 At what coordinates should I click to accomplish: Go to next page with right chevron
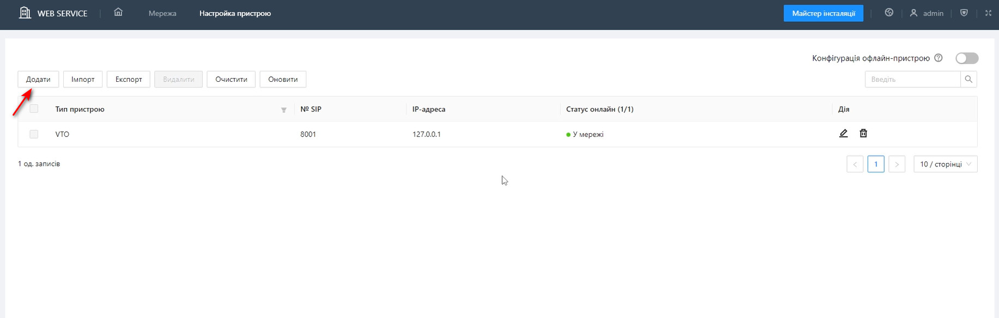896,164
